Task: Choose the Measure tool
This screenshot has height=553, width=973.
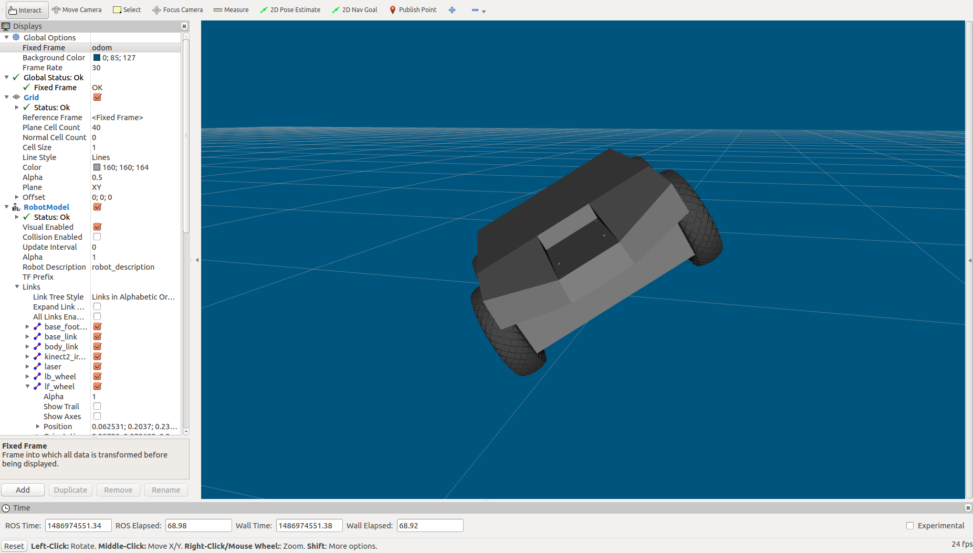Action: coord(231,10)
